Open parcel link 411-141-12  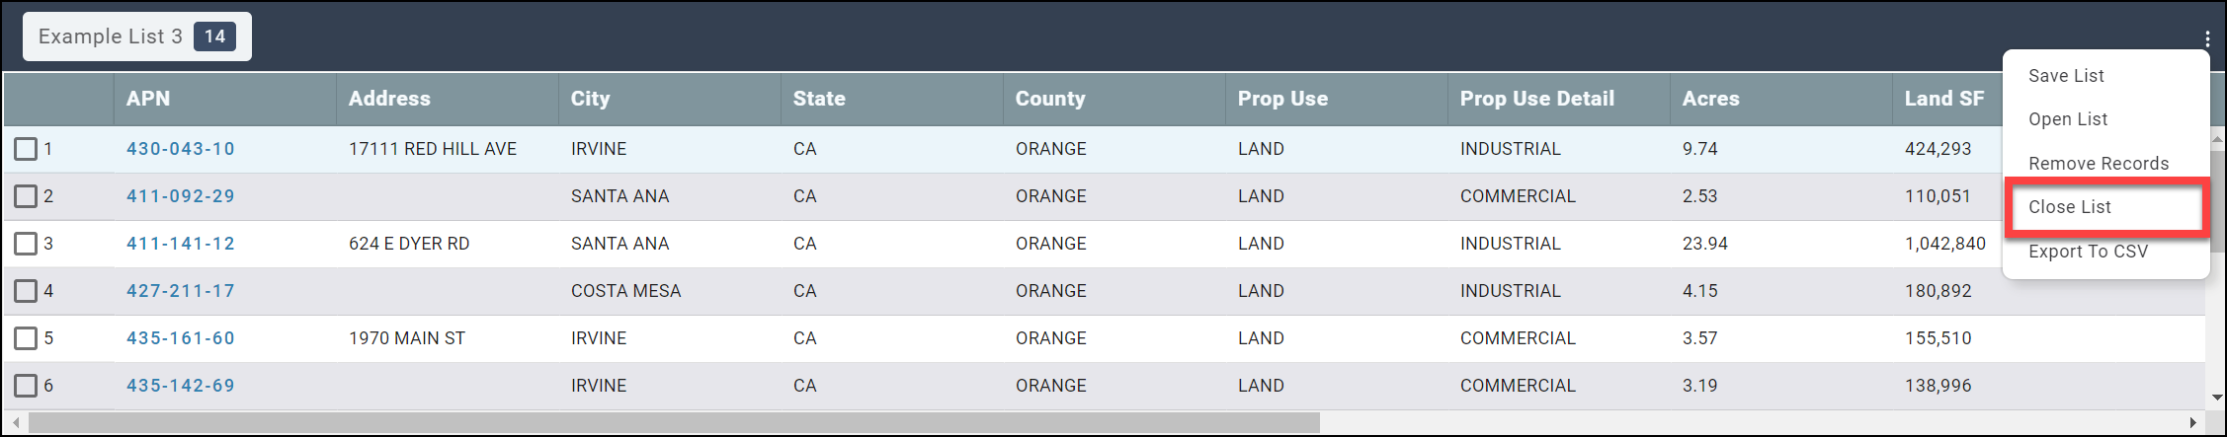[181, 244]
